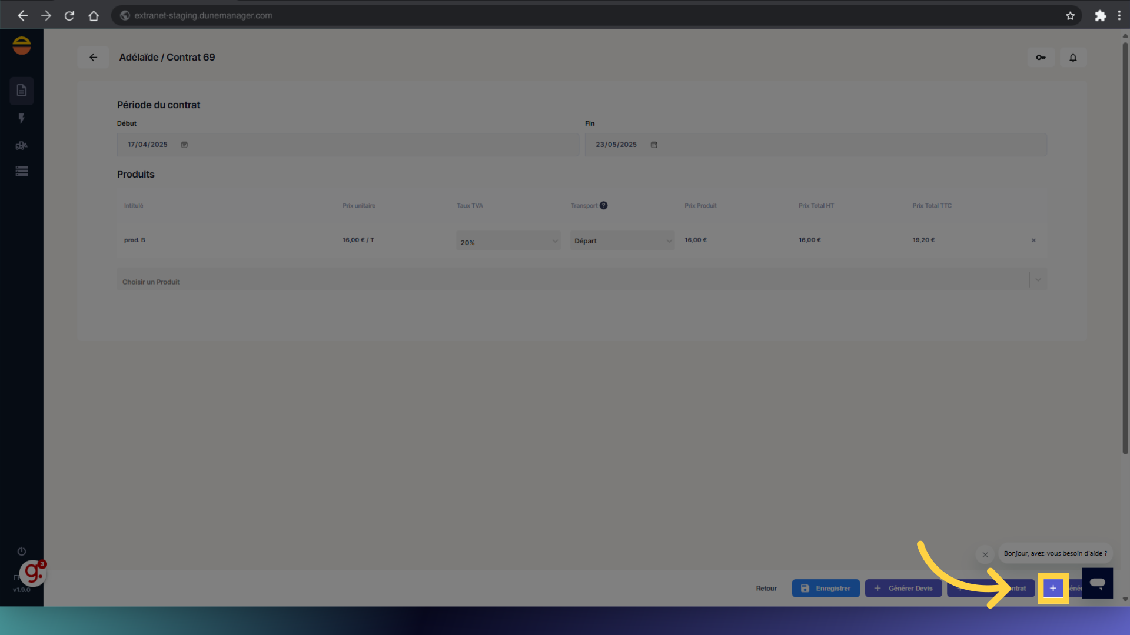Click the highlighted plus button
Image resolution: width=1130 pixels, height=635 pixels.
[x=1053, y=588]
